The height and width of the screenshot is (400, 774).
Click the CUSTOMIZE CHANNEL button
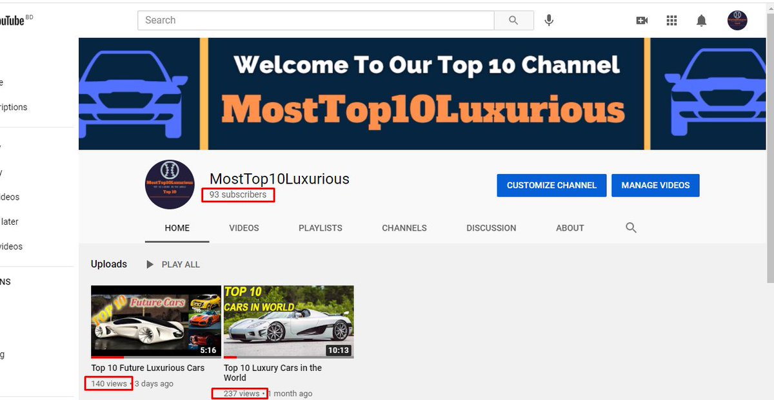coord(551,186)
